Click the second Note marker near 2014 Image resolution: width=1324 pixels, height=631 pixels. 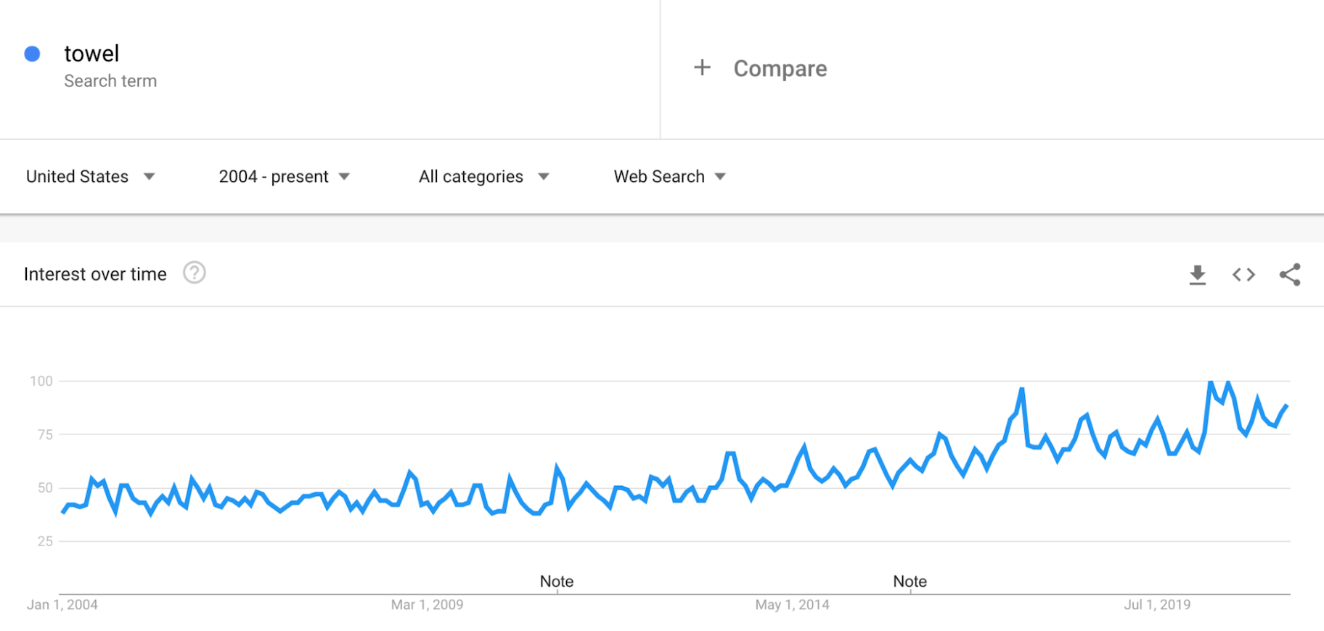pos(910,582)
